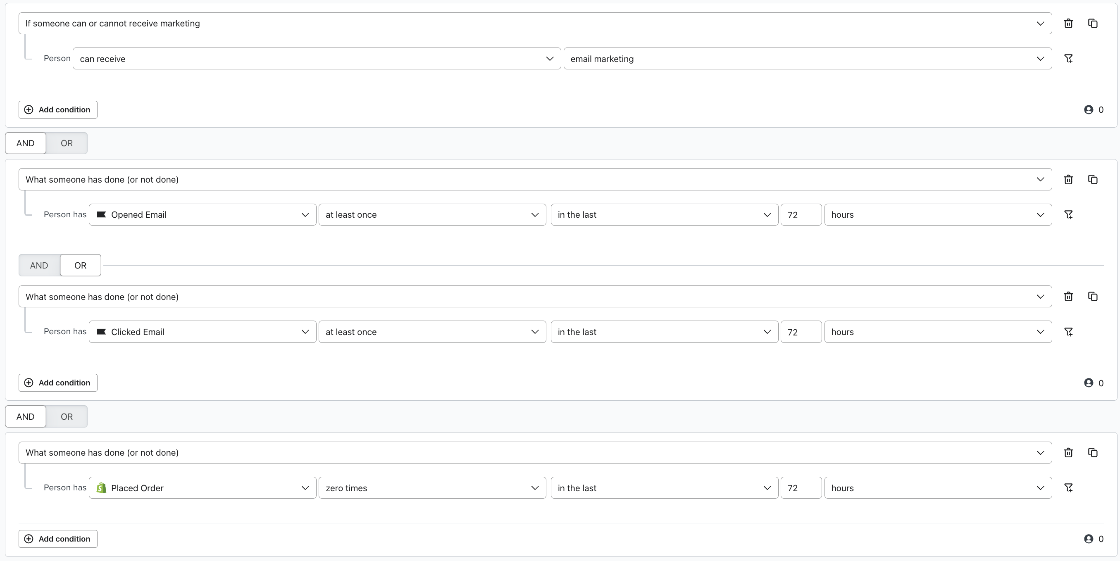
Task: Add condition below the Placed Order row
Action: 58,539
